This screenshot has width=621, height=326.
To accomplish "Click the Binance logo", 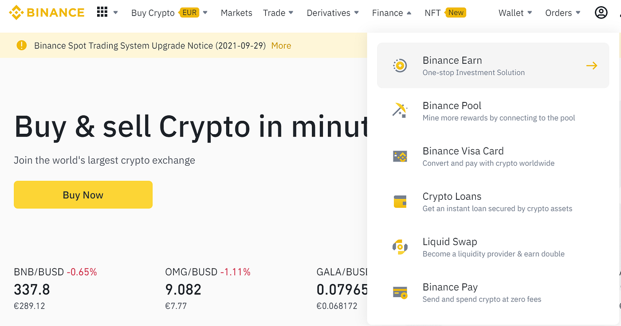I will point(47,12).
